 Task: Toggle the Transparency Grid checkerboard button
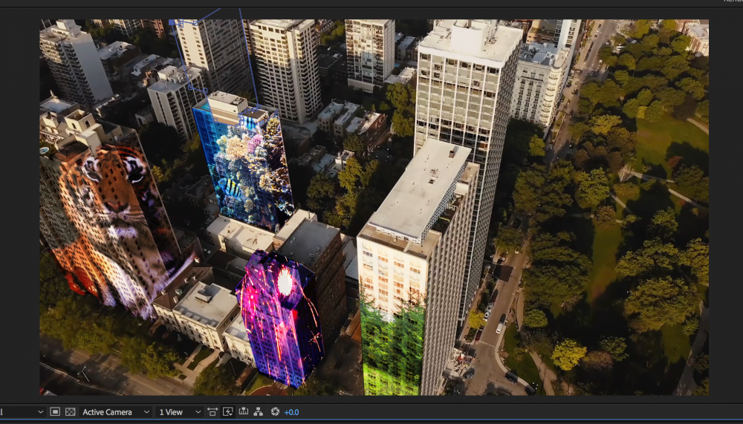70,411
